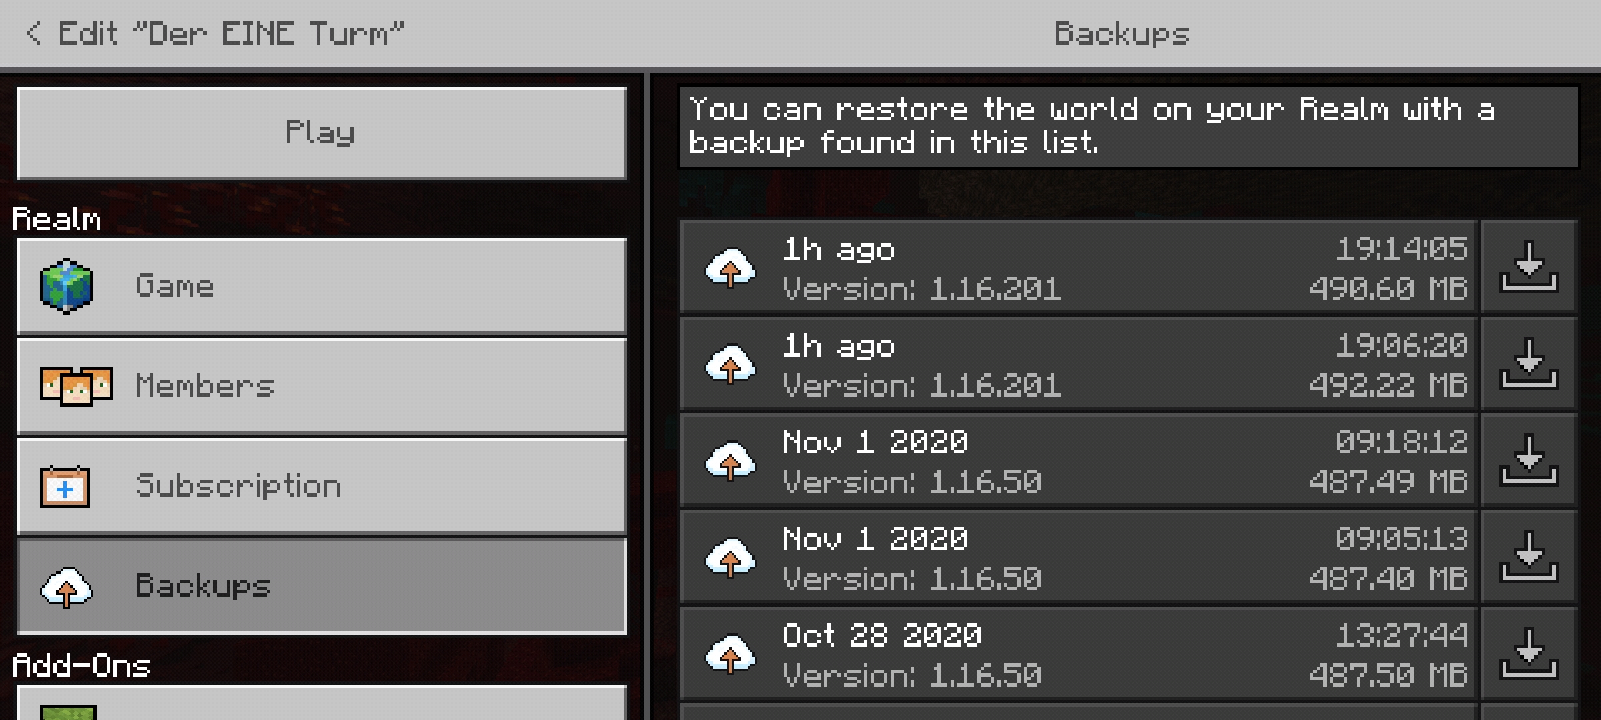This screenshot has height=720, width=1601.
Task: Click cloud restore icon of 490.60 MB backup
Action: pos(730,268)
